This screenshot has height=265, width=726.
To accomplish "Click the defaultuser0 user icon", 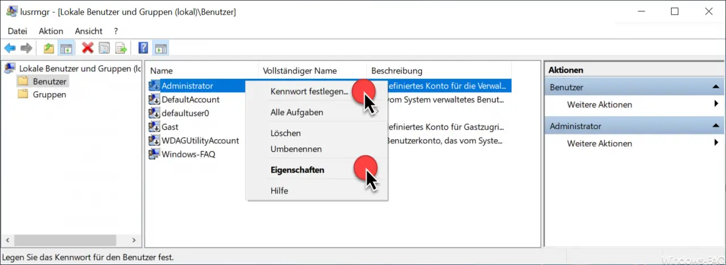I will point(154,113).
